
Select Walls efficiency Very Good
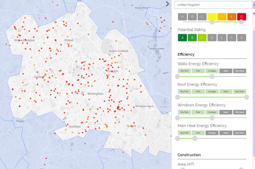pos(239,71)
